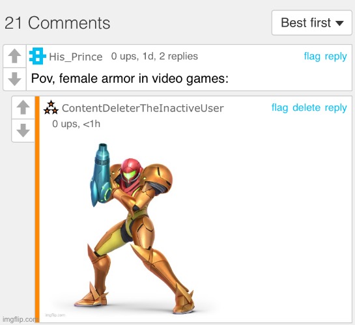Click His_Prince's blue avatar icon
Viewport: 355px width, 325px height.
coord(37,56)
